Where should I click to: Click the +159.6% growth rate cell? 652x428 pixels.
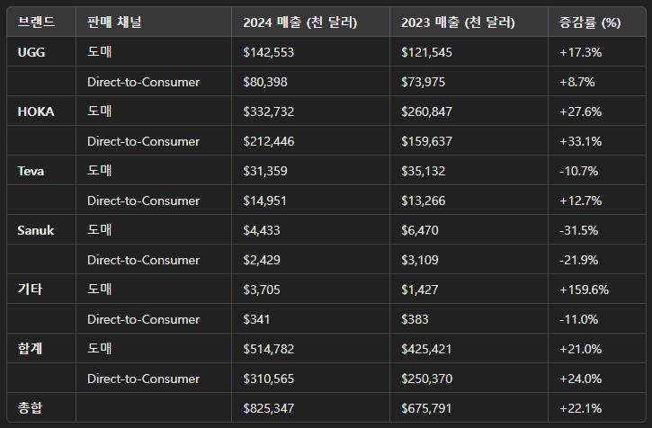(x=584, y=290)
